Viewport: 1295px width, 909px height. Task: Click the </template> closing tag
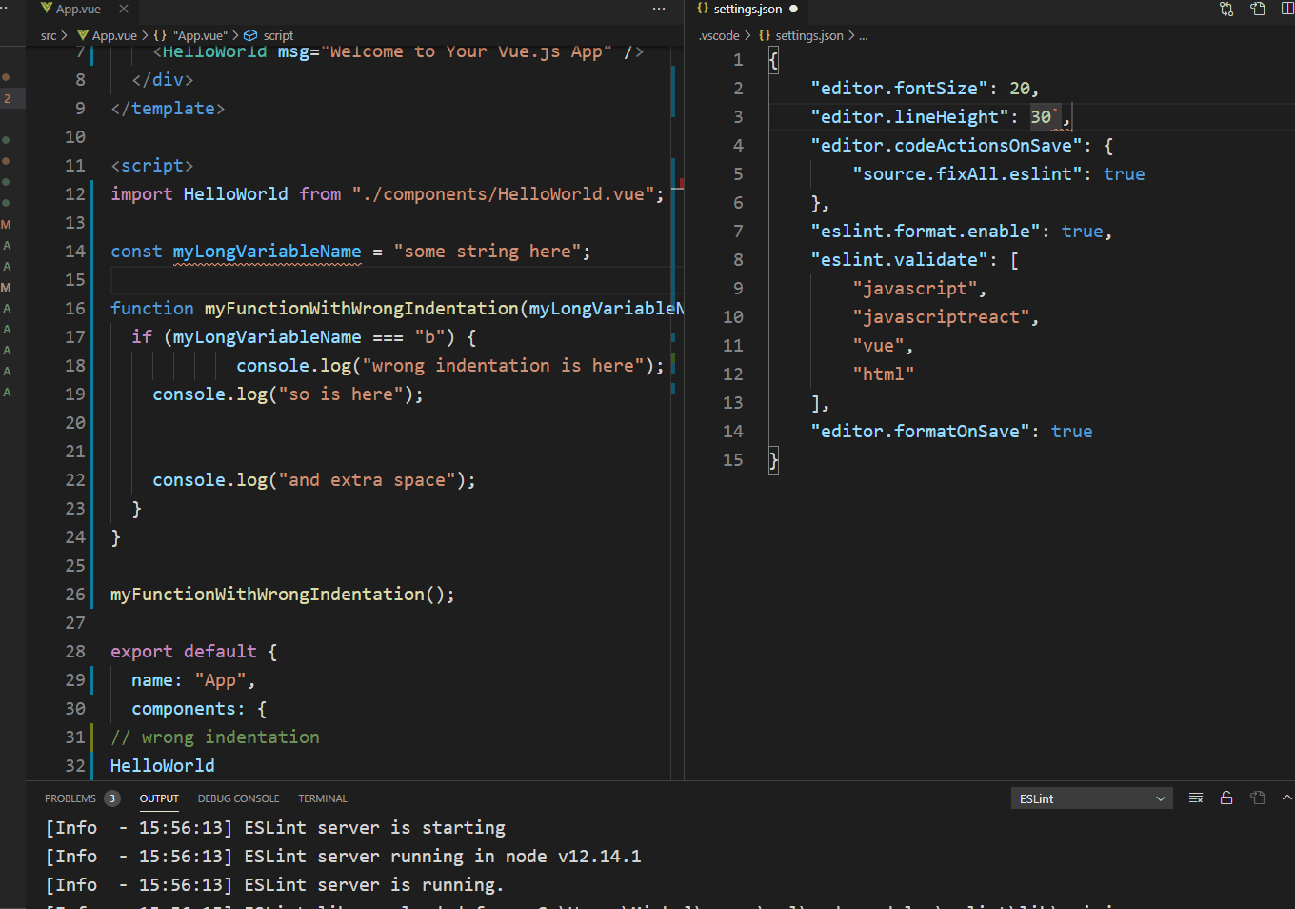168,109
